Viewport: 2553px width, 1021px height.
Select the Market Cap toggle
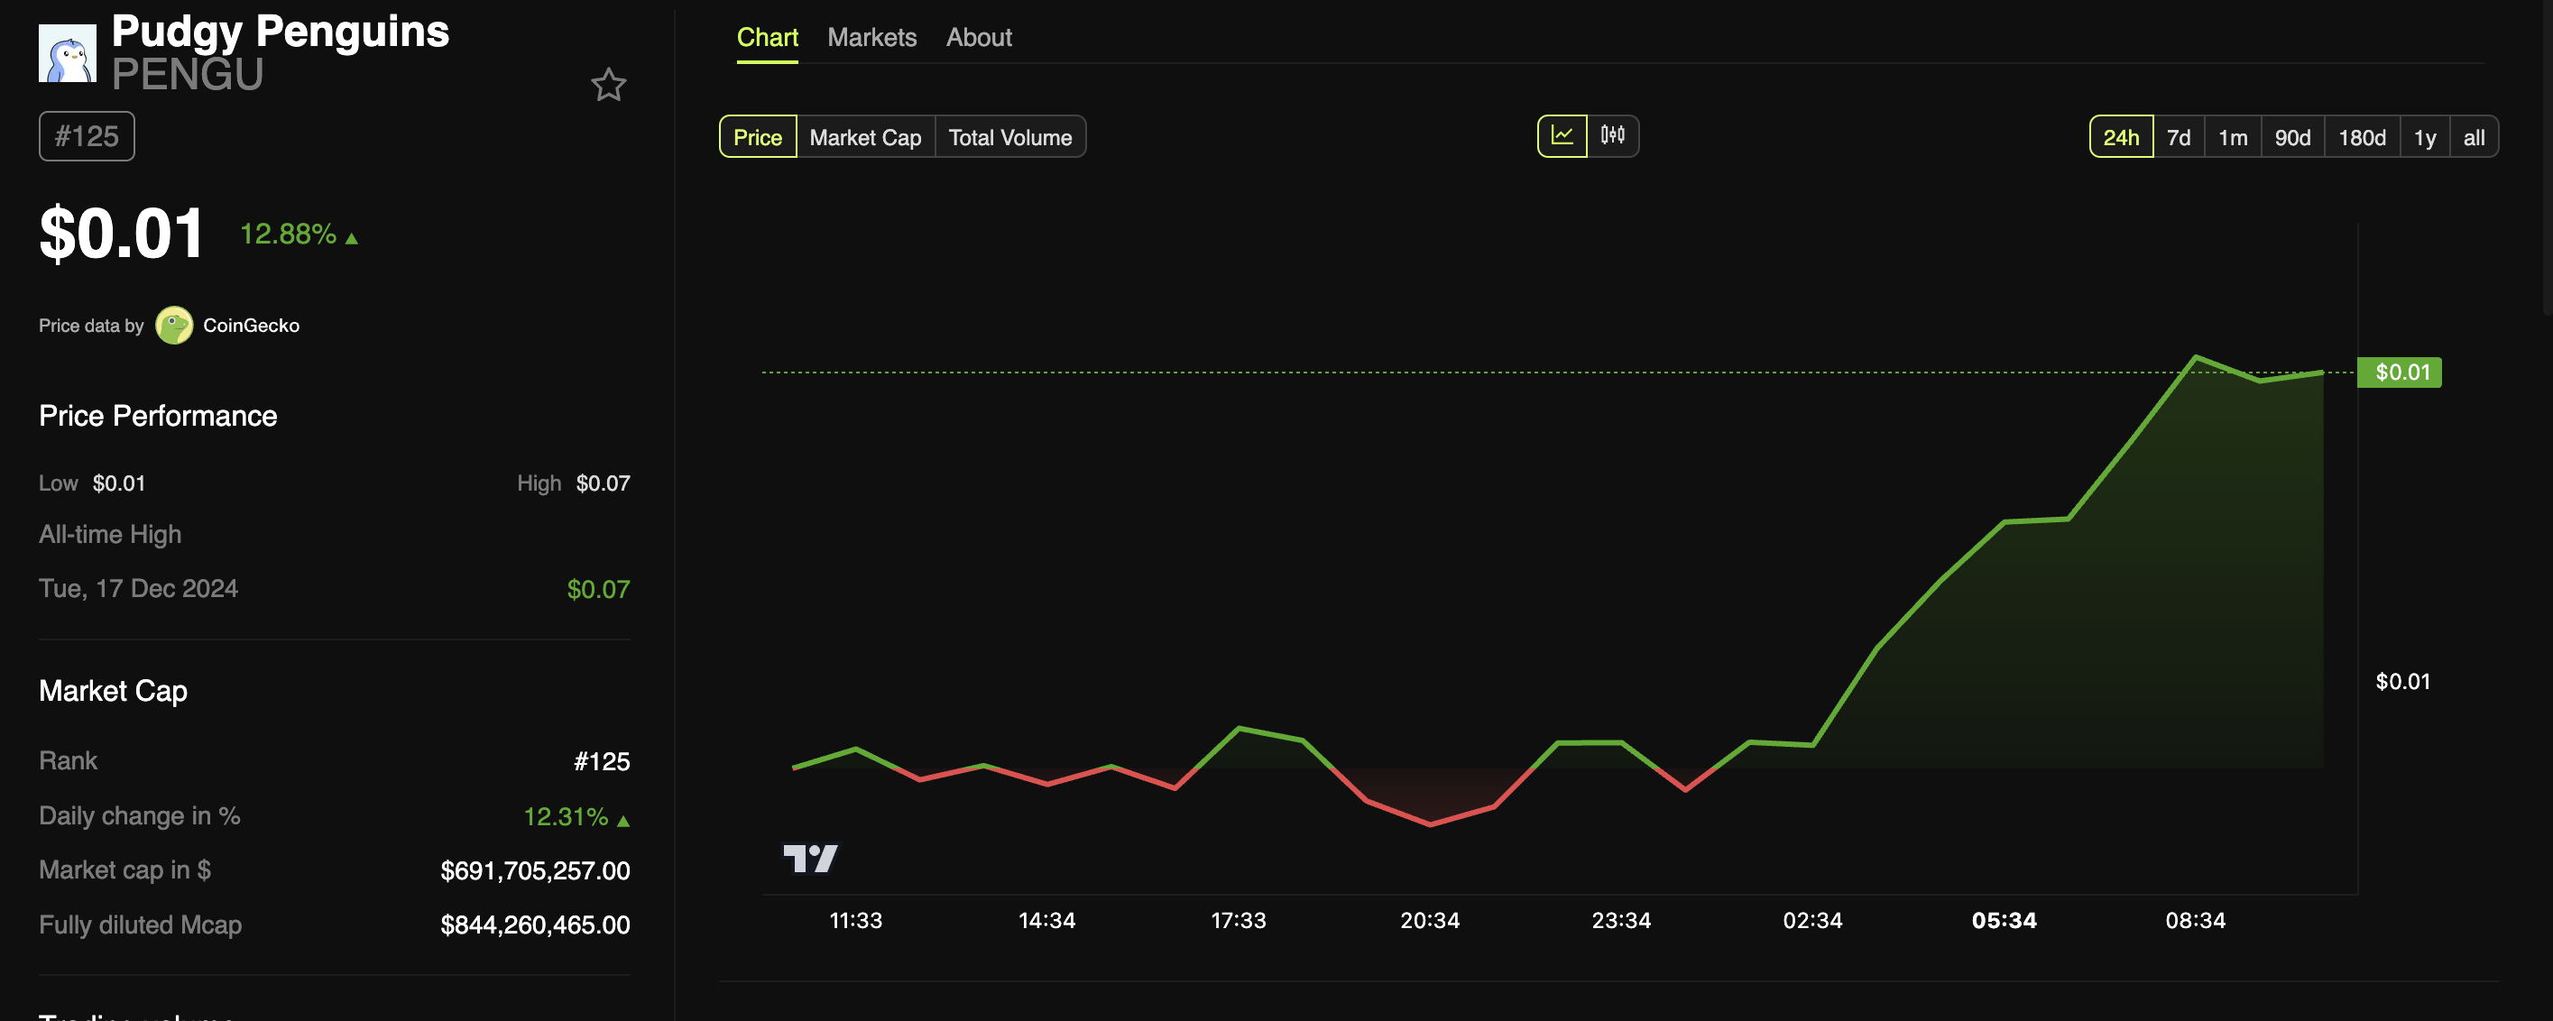(x=864, y=135)
